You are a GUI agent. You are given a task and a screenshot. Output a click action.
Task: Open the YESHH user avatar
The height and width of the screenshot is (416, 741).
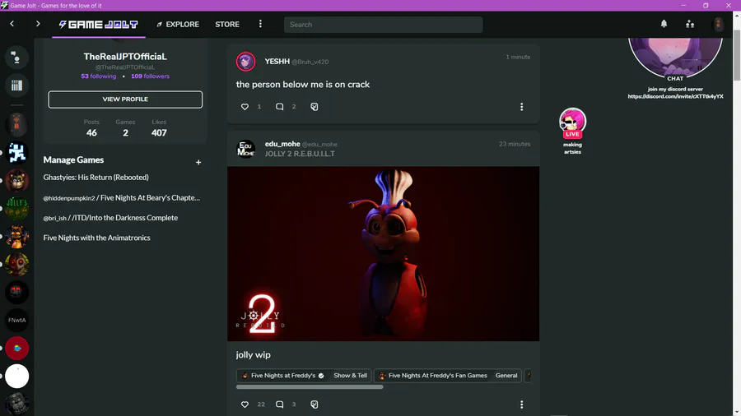245,62
